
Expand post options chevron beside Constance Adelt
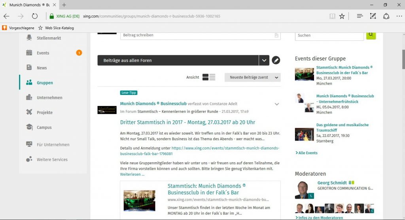pos(276,104)
